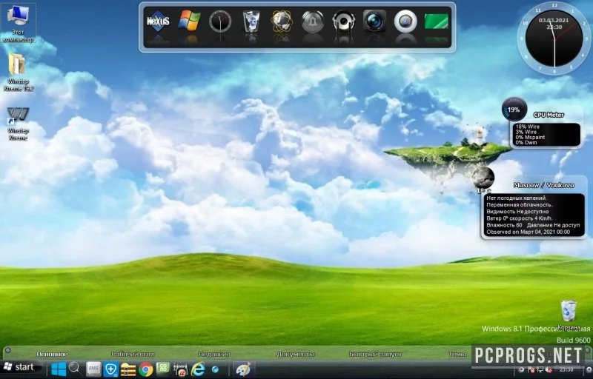Click the start button
593x379 pixels.
tap(20, 367)
